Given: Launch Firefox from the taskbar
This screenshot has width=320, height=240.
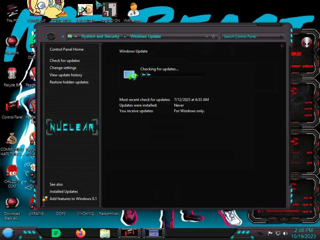Looking at the screenshot, I should tap(81, 233).
